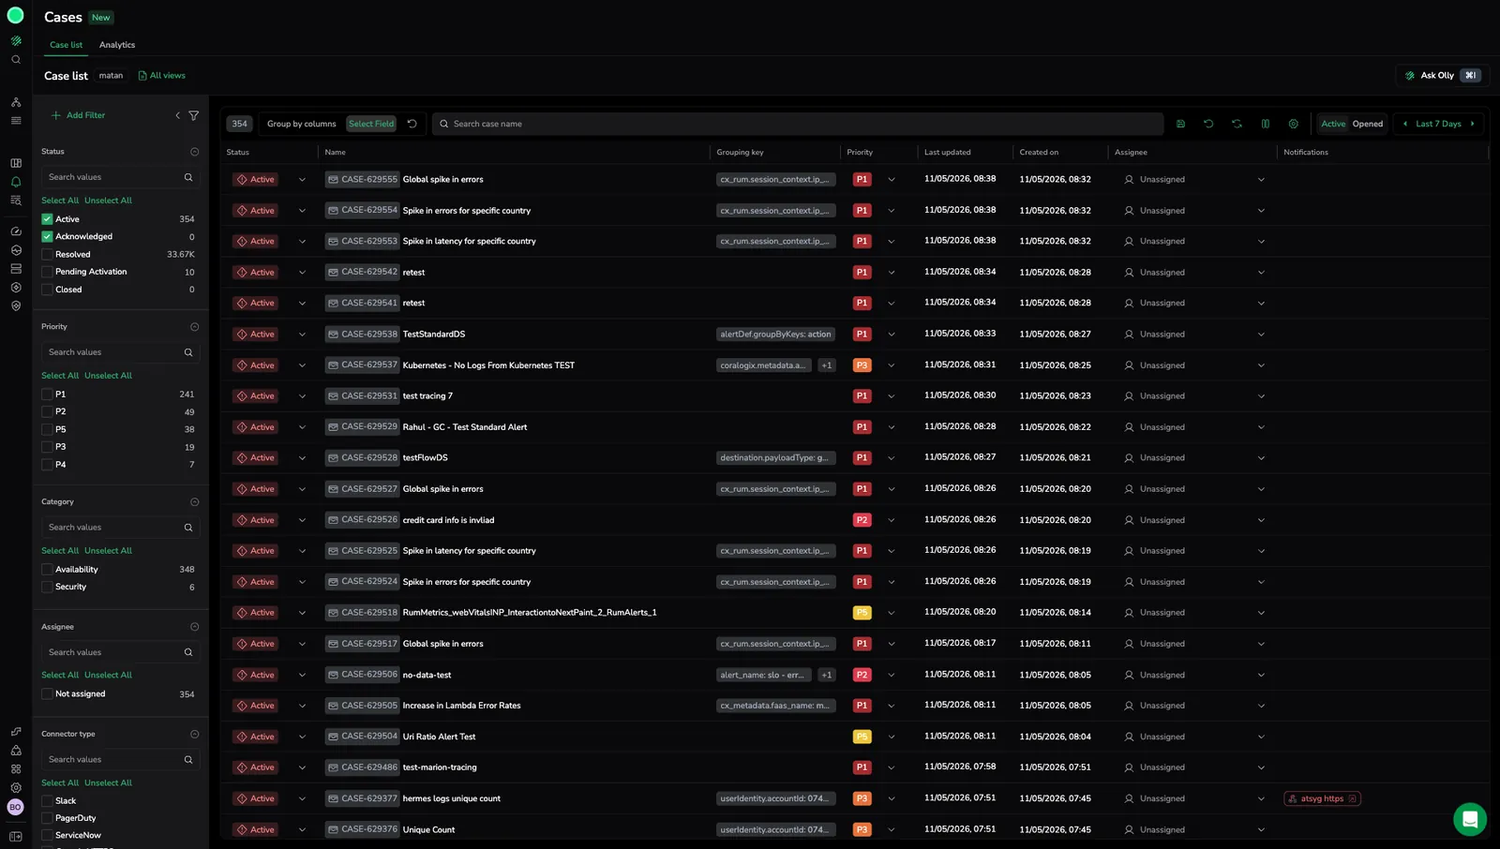1500x849 pixels.
Task: Click previous date range arrow beside Last 7 Days
Action: point(1405,124)
